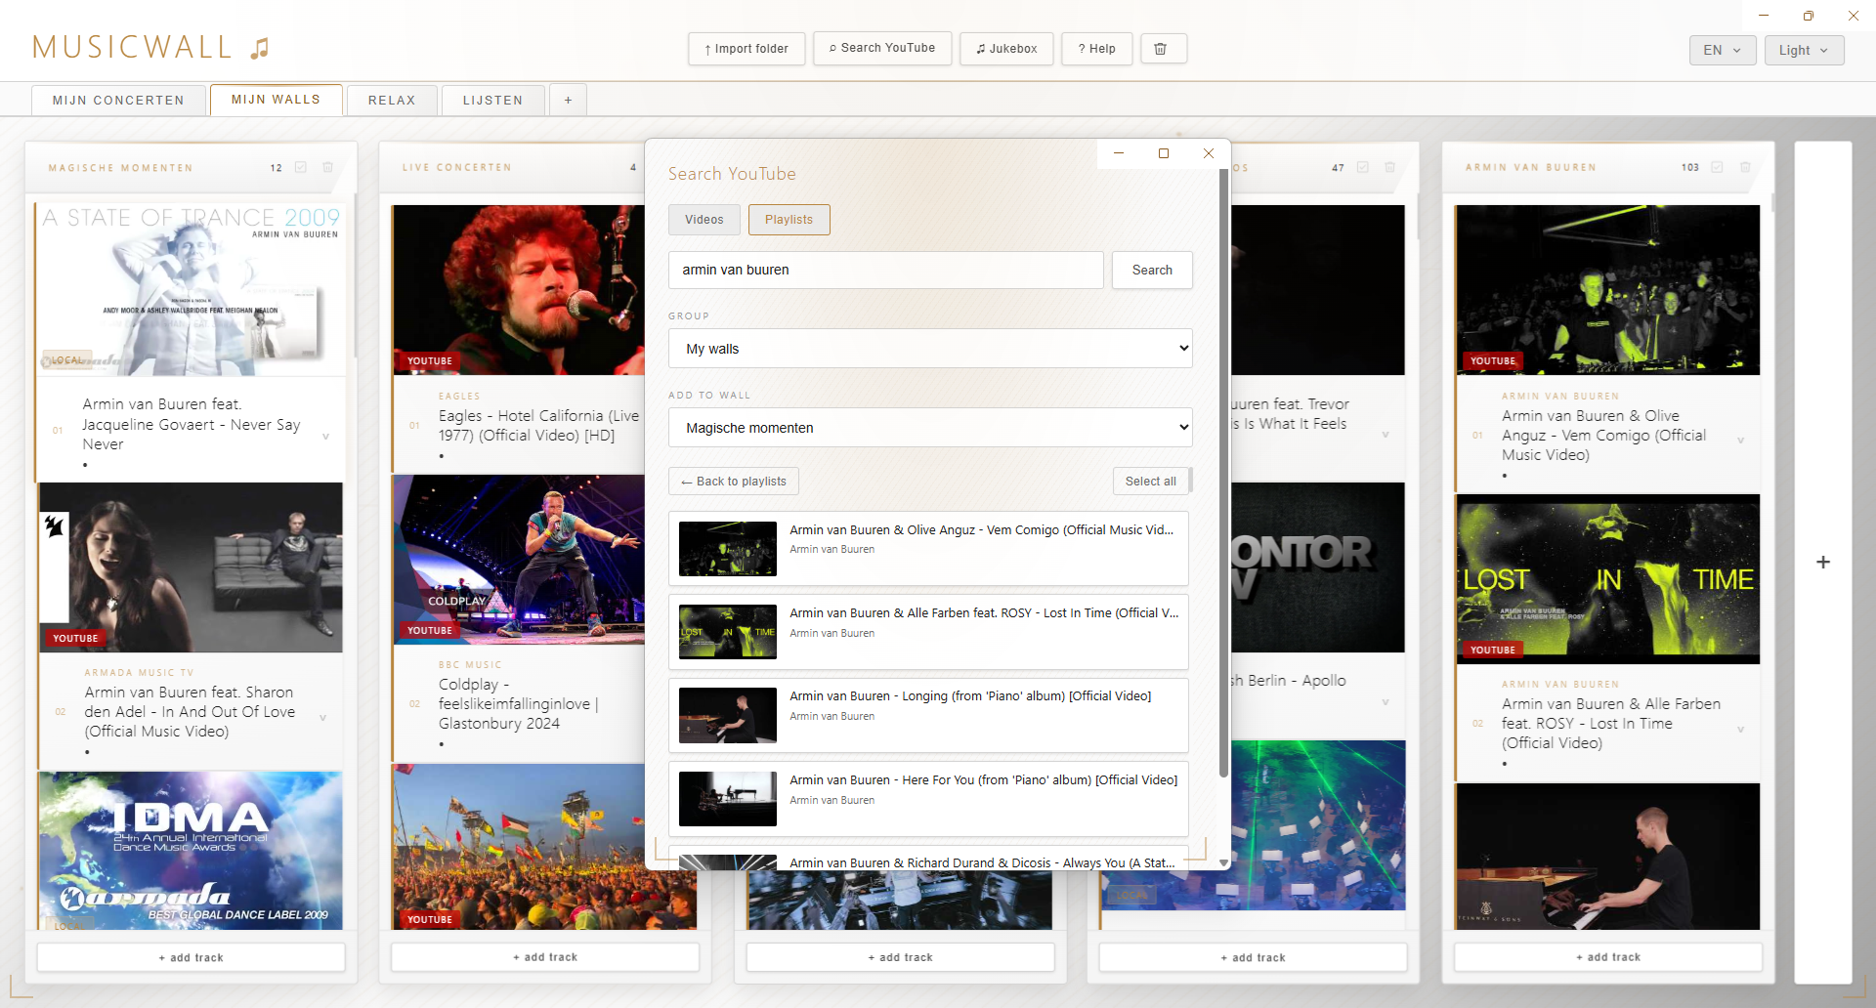This screenshot has width=1876, height=1008.
Task: Delete the Magische Momenten wall
Action: (328, 168)
